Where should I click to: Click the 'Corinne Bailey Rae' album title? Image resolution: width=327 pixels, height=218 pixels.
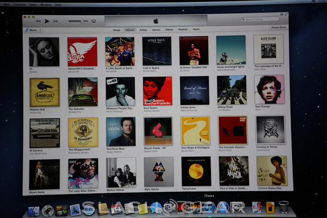[x=269, y=188]
